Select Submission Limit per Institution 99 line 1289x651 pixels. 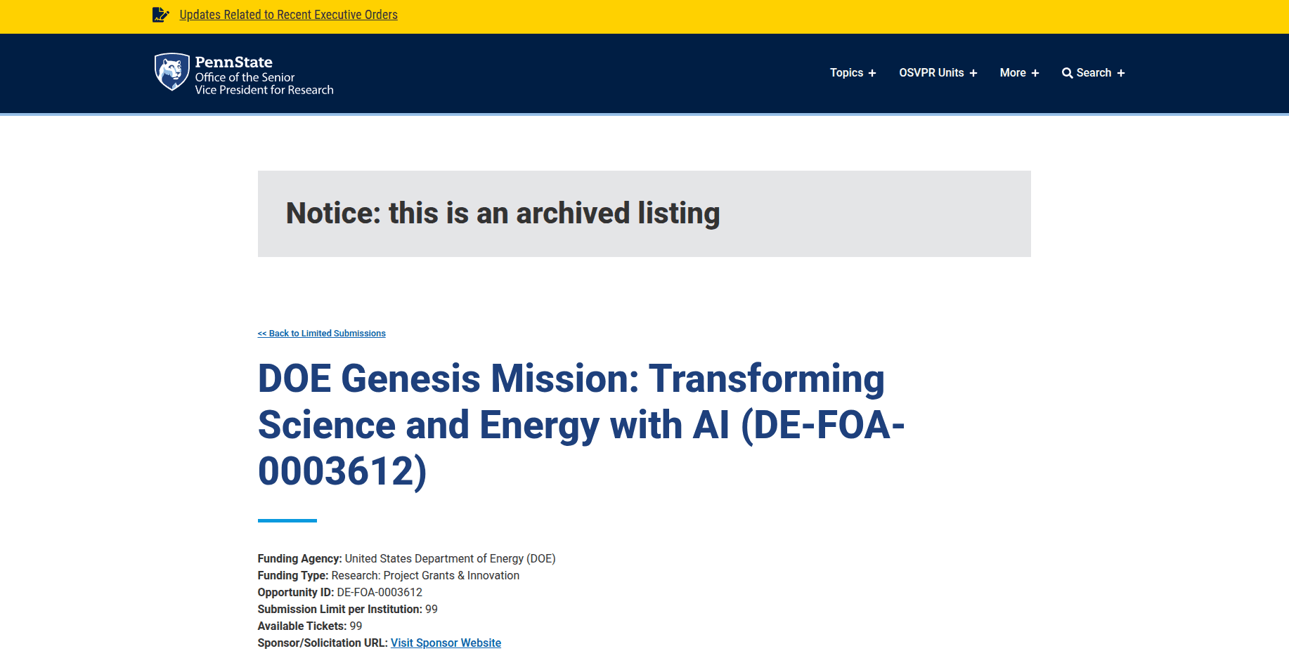pyautogui.click(x=347, y=609)
